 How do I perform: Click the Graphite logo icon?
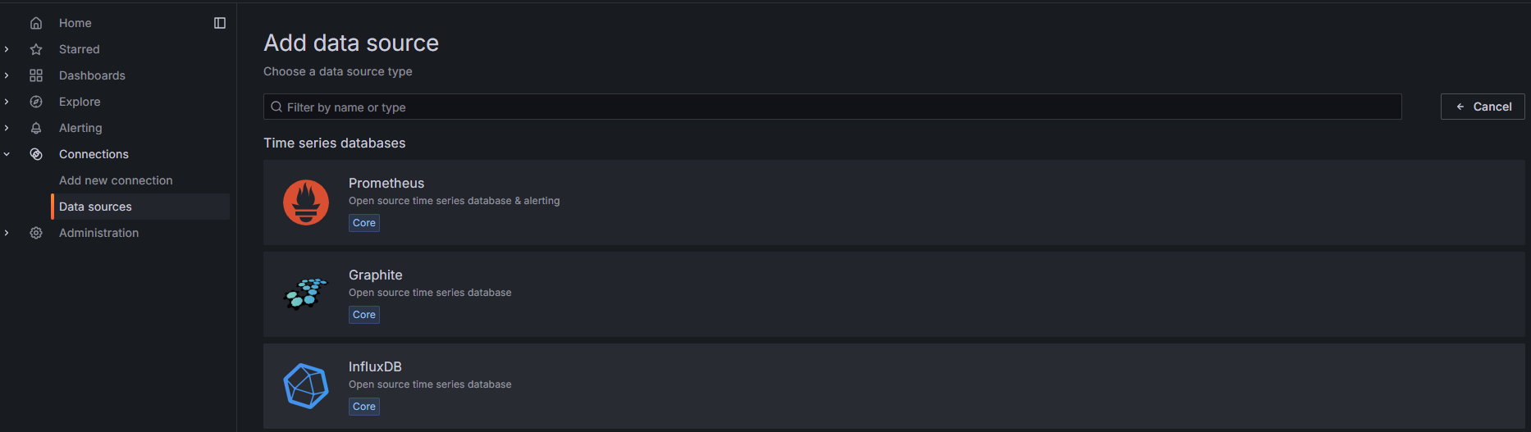306,293
